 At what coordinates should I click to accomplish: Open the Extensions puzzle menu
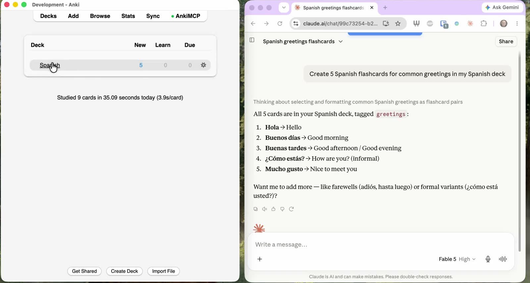point(484,23)
